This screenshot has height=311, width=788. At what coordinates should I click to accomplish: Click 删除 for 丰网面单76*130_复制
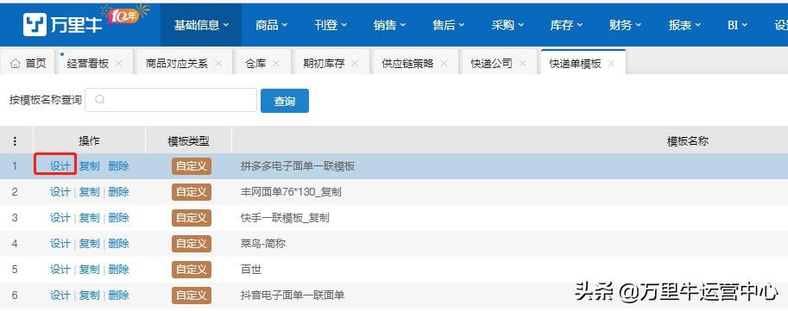coord(118,191)
